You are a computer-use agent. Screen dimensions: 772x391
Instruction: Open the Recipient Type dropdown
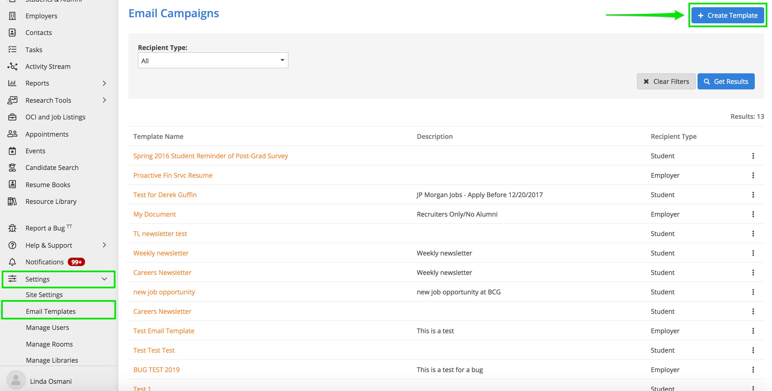[213, 61]
